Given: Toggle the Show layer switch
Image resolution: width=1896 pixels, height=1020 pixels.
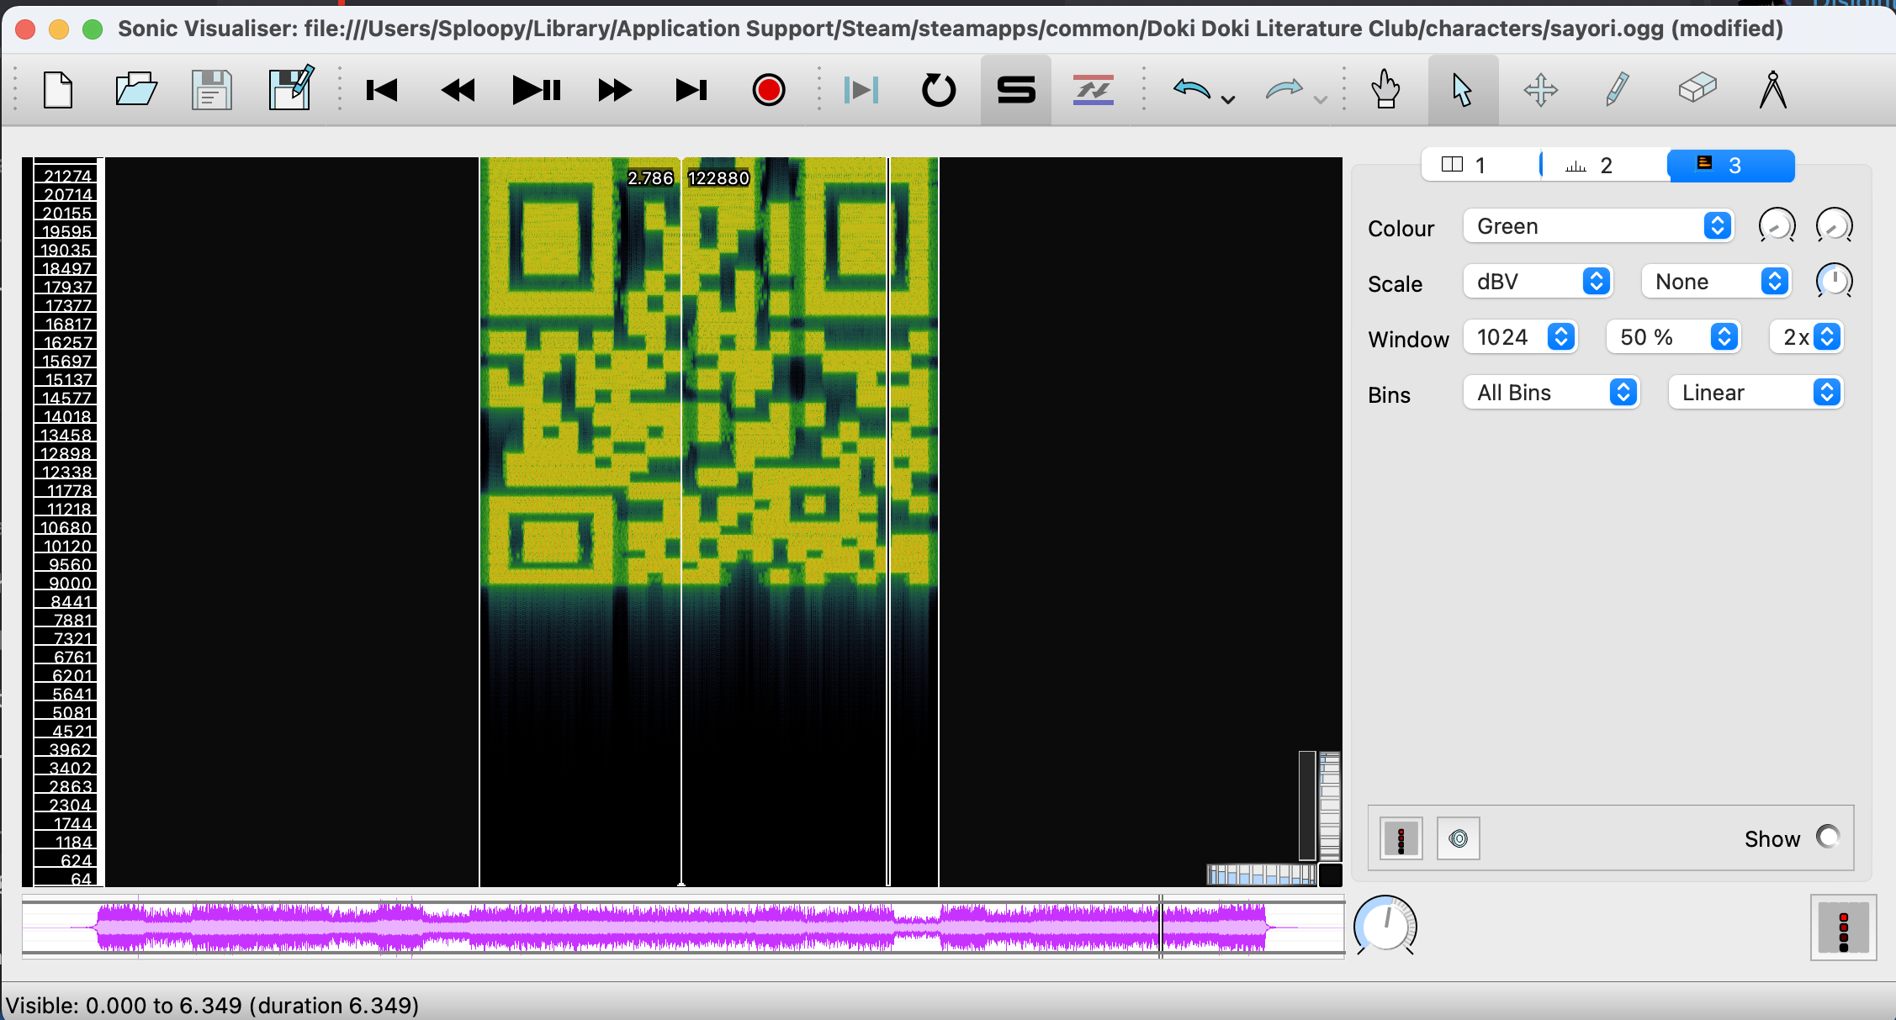Looking at the screenshot, I should (x=1827, y=837).
